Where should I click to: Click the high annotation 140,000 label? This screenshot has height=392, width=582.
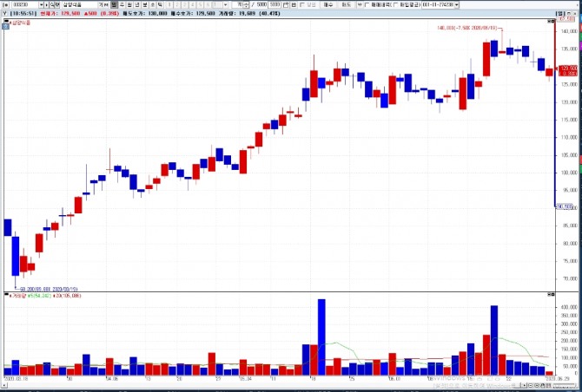tap(467, 28)
